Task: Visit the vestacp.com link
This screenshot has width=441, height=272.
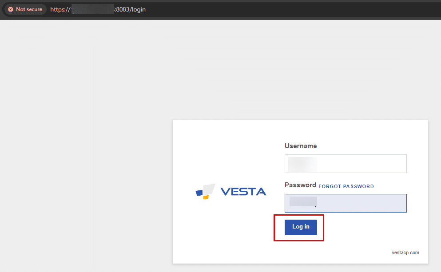Action: (x=405, y=252)
